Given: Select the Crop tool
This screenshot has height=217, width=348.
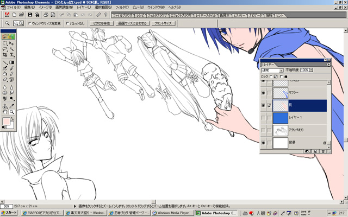Looking at the screenshot, I should click(x=5, y=55).
